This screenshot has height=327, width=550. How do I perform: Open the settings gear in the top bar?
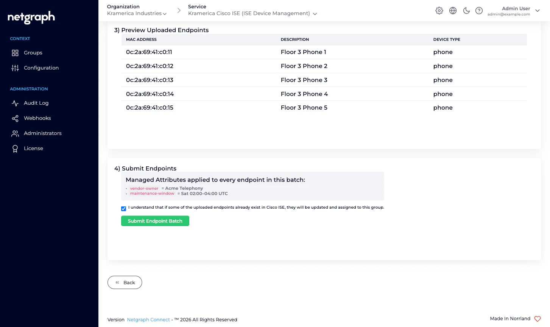tap(439, 11)
